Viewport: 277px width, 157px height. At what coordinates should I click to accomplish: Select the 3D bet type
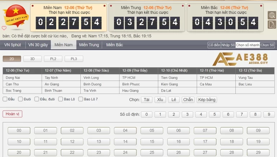[x=32, y=59]
